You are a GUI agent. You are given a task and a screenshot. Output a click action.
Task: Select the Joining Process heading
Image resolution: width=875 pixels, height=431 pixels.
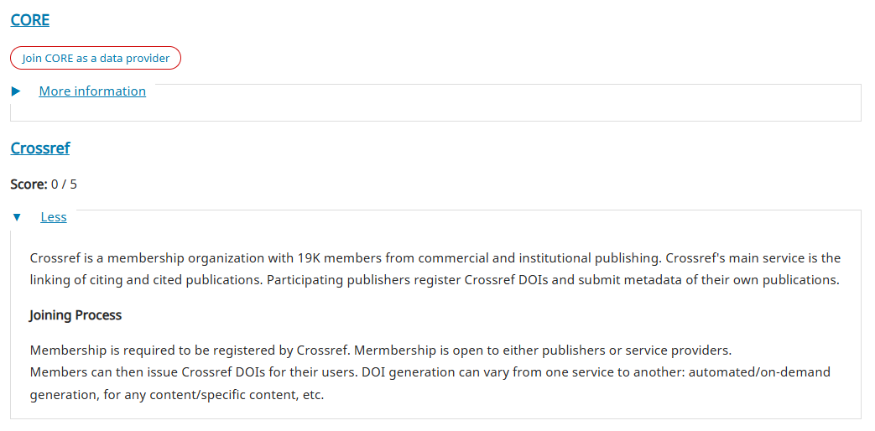[x=76, y=315]
